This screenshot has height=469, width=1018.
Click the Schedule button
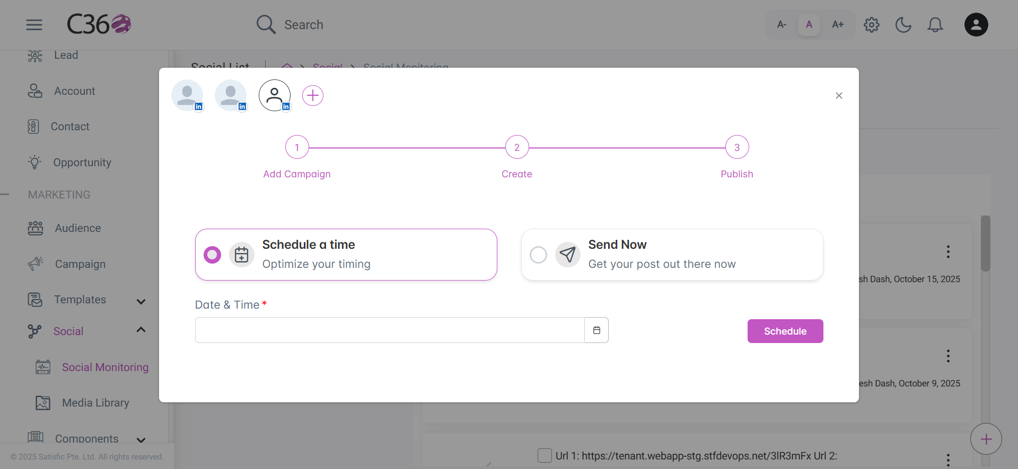[x=785, y=331]
